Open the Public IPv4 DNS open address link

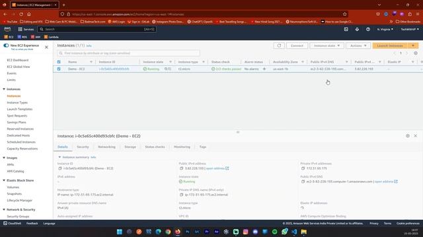pos(386,182)
